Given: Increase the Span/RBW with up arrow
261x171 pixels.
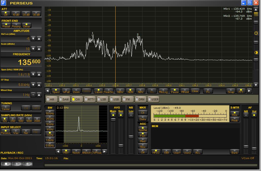Looking at the screenshot, I should click(39, 74).
